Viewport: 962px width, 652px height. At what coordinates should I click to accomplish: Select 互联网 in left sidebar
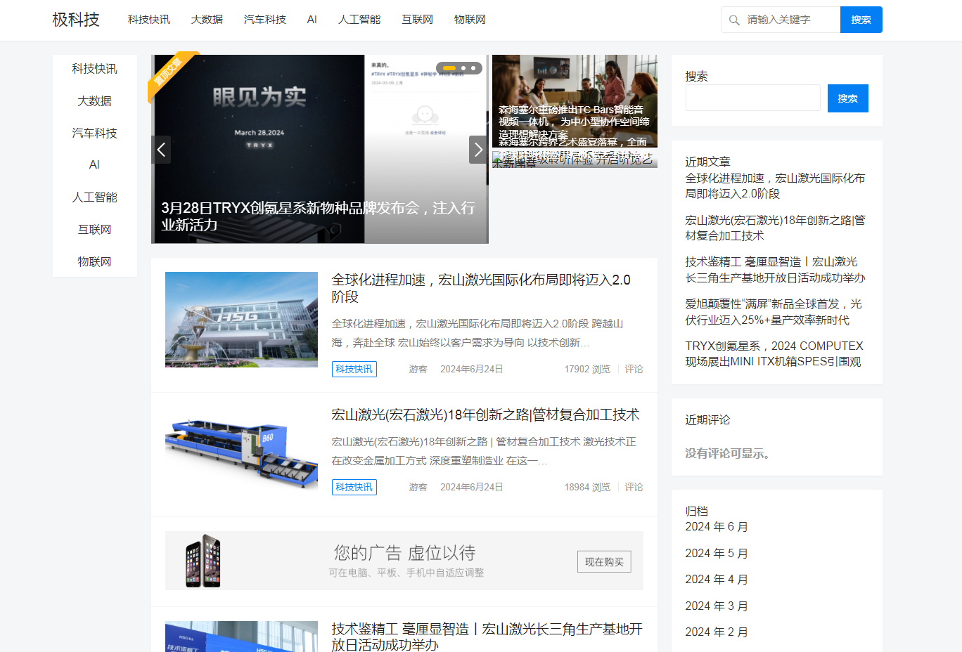coord(95,230)
